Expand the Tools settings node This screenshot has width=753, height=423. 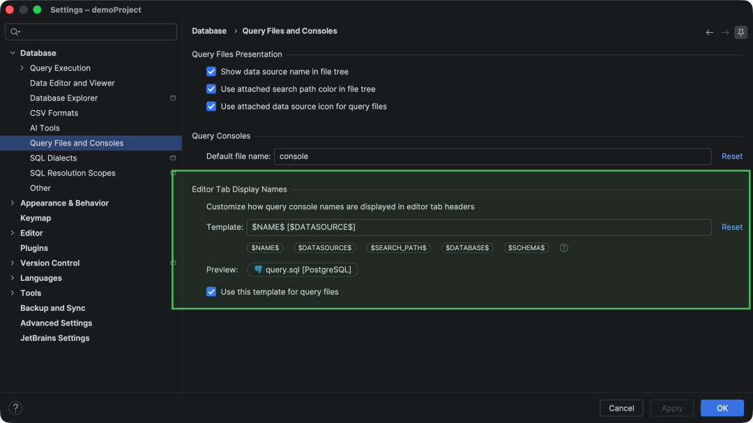point(13,293)
